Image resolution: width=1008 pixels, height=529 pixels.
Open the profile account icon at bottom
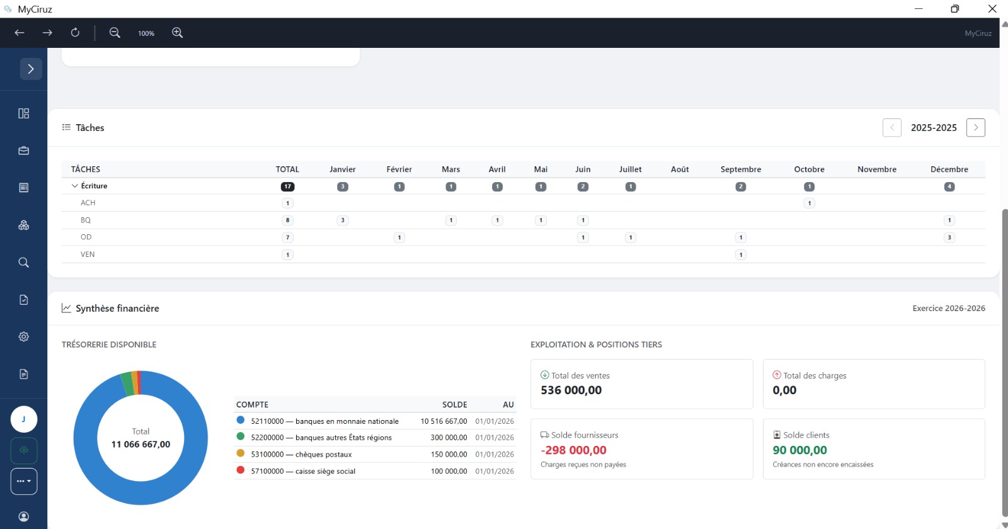[x=24, y=516]
